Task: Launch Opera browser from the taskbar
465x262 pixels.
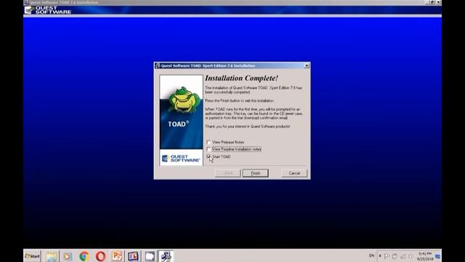Action: pos(100,256)
